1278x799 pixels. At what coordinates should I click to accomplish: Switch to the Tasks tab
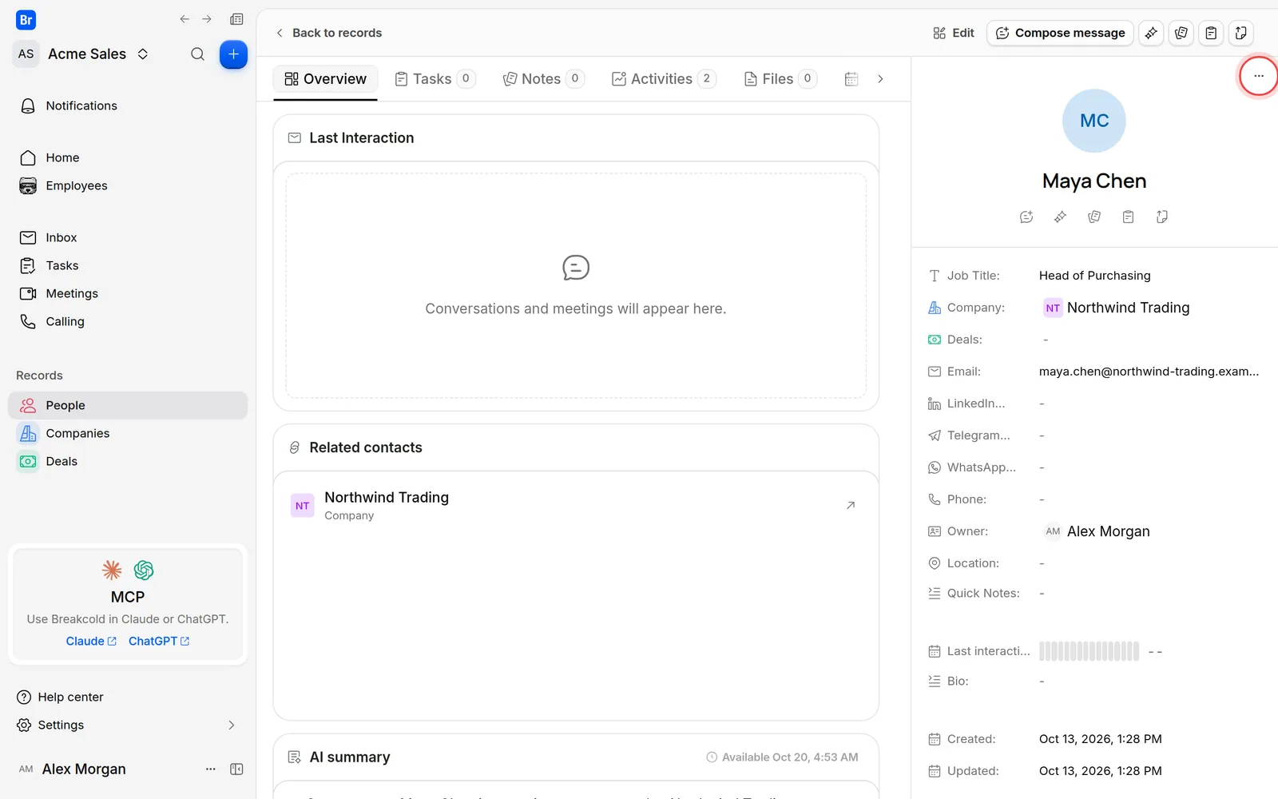coord(435,79)
